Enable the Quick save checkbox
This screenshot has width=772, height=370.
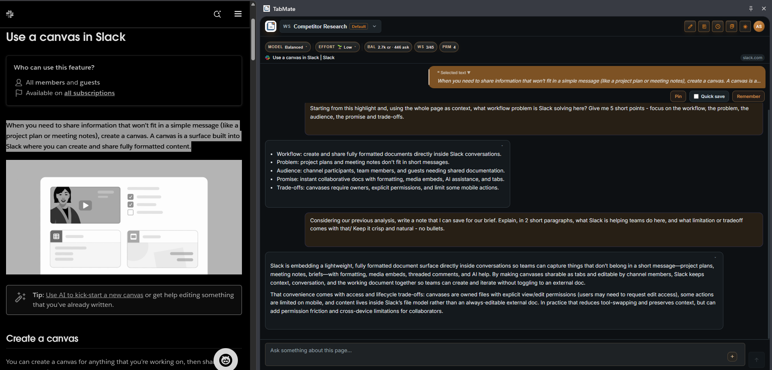pos(696,96)
